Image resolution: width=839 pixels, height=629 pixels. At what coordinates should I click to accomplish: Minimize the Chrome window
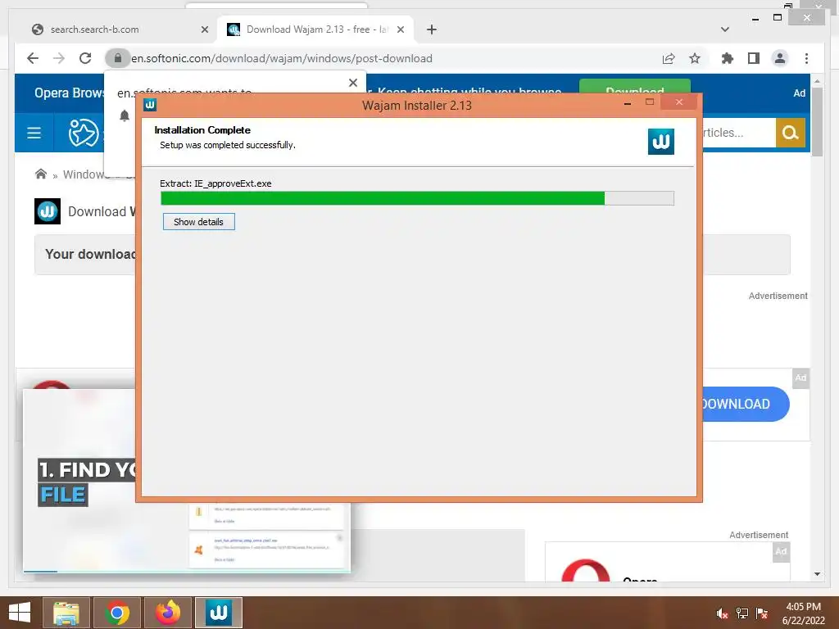(755, 19)
